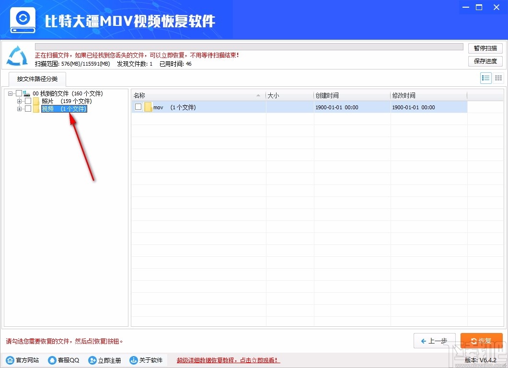
Task: Select the 按文件路径分类 tab
Action: 37,79
